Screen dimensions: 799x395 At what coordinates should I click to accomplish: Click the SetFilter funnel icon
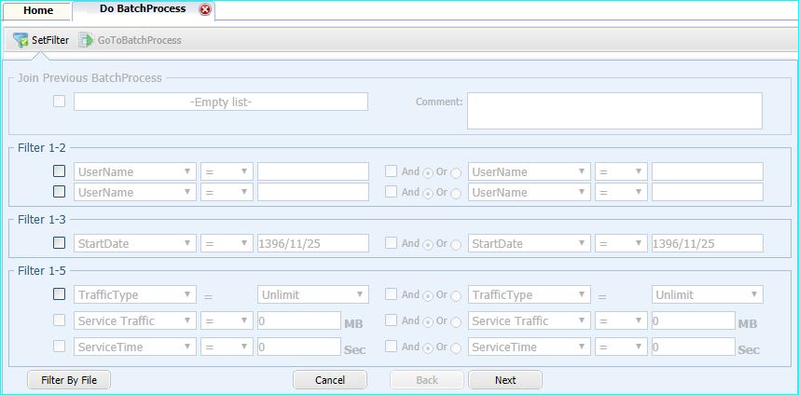(21, 40)
